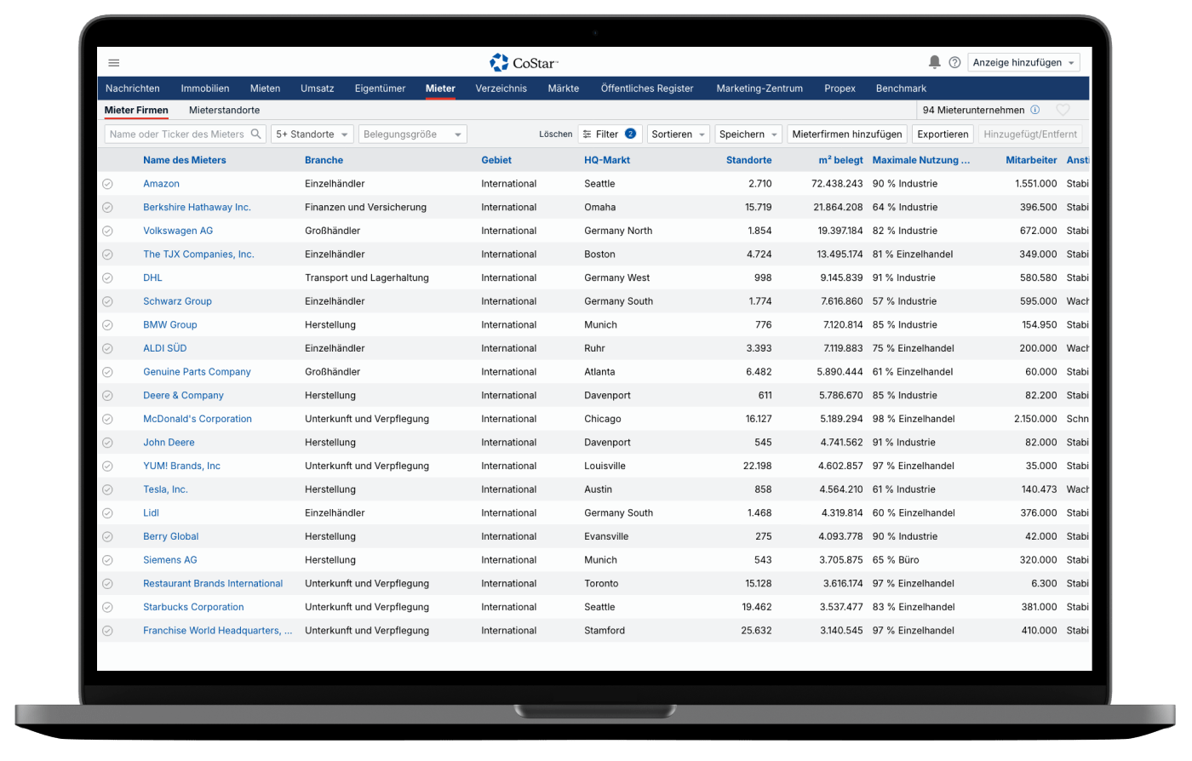Select the Tesla, Inc. row check circle

107,489
